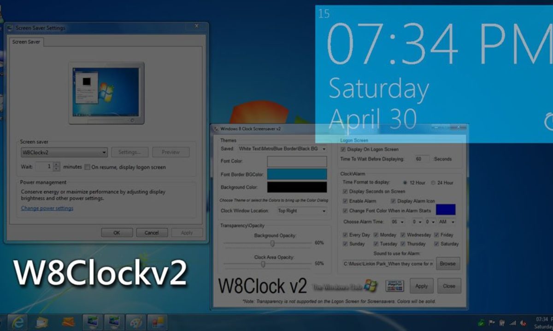
Task: Switch to the Screen Saver tab
Action: point(26,42)
